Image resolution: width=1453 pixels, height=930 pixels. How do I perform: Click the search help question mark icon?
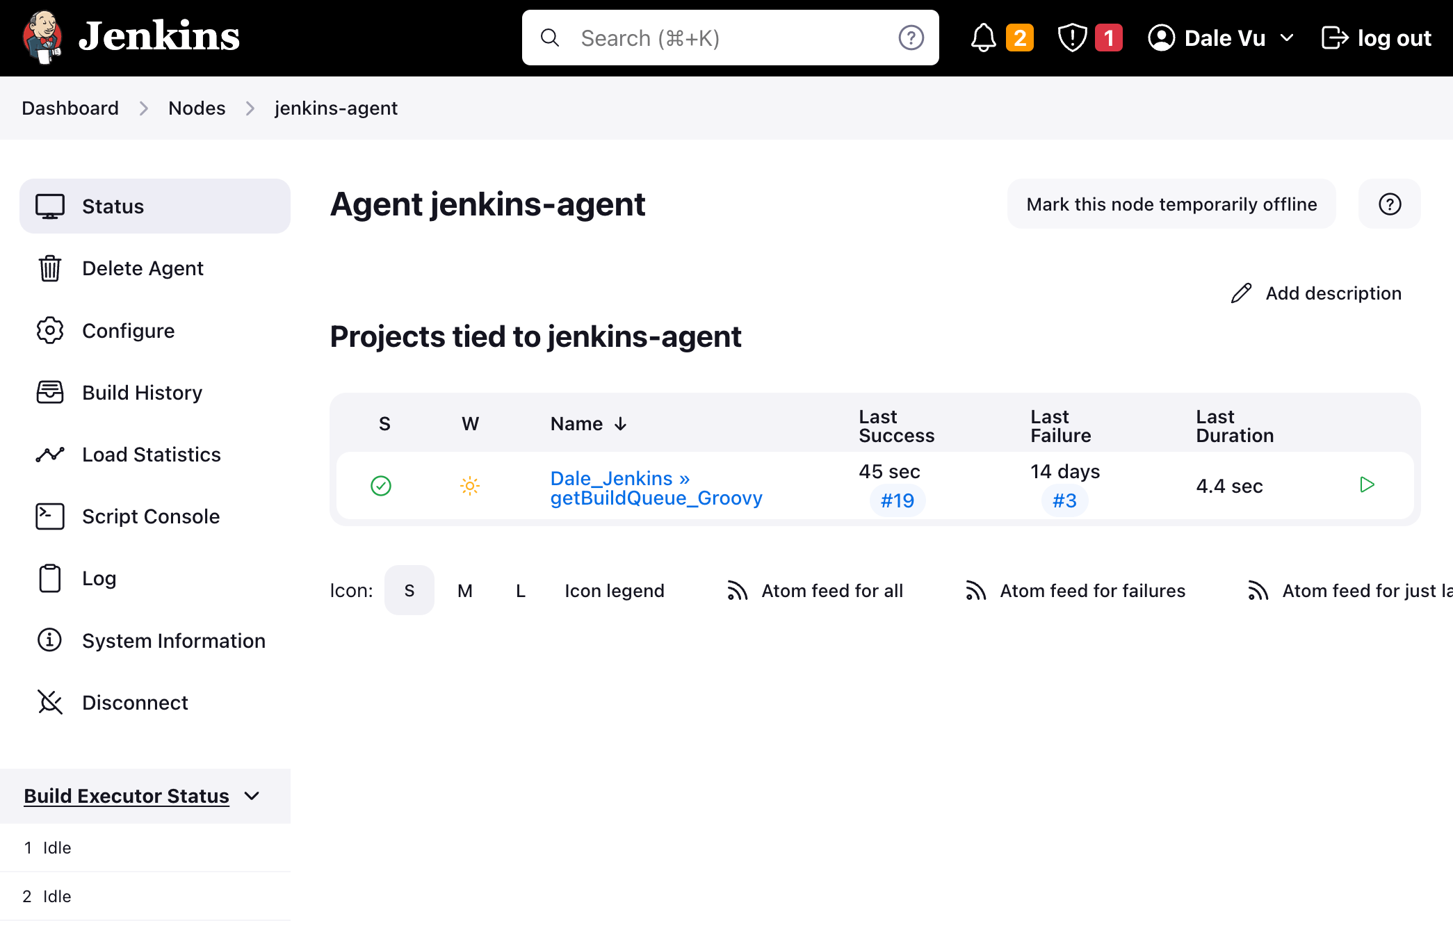point(911,38)
